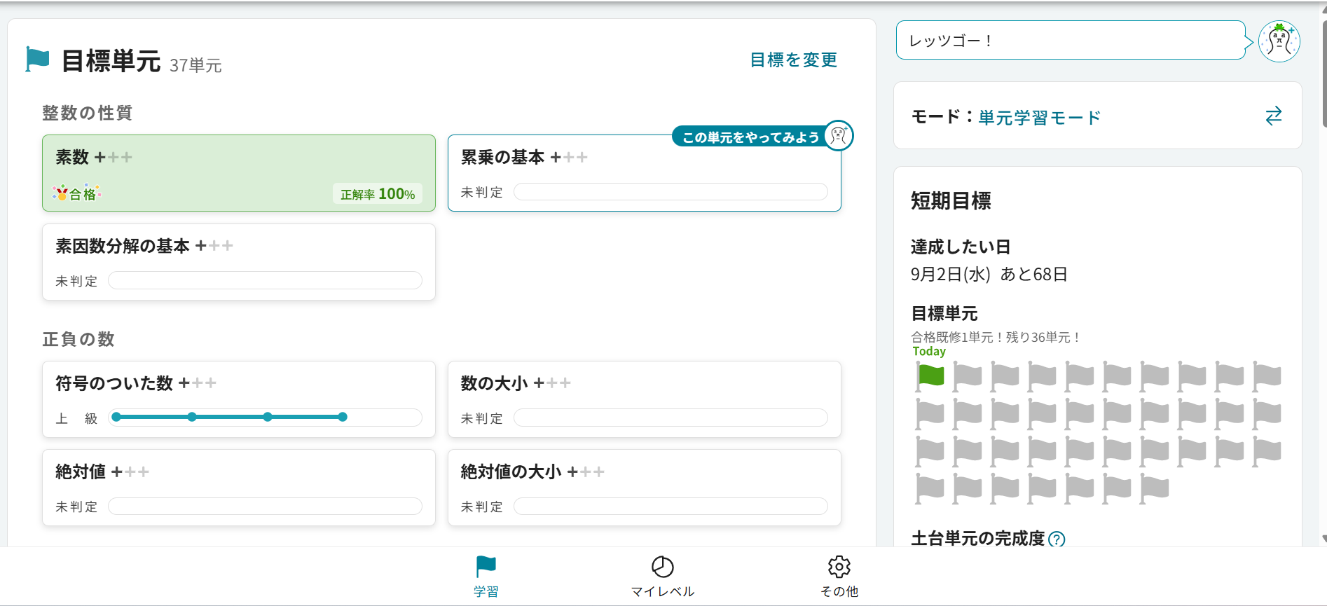Click the blue flag beside 目標単元 heading
The width and height of the screenshot is (1327, 606).
click(37, 60)
